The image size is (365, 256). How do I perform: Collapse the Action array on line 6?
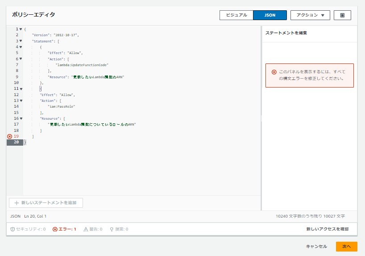click(21, 59)
